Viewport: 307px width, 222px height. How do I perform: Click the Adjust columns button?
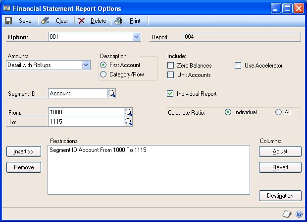[x=280, y=151]
